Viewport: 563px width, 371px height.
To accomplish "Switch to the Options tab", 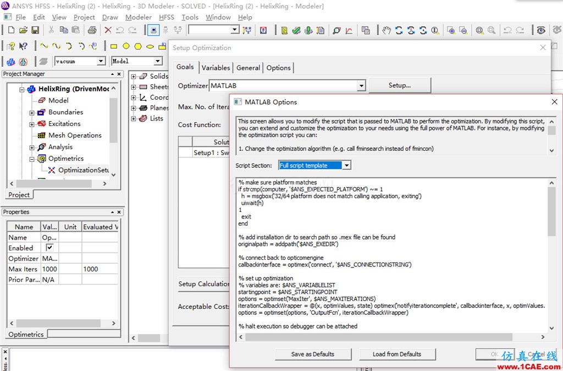I will click(x=278, y=68).
